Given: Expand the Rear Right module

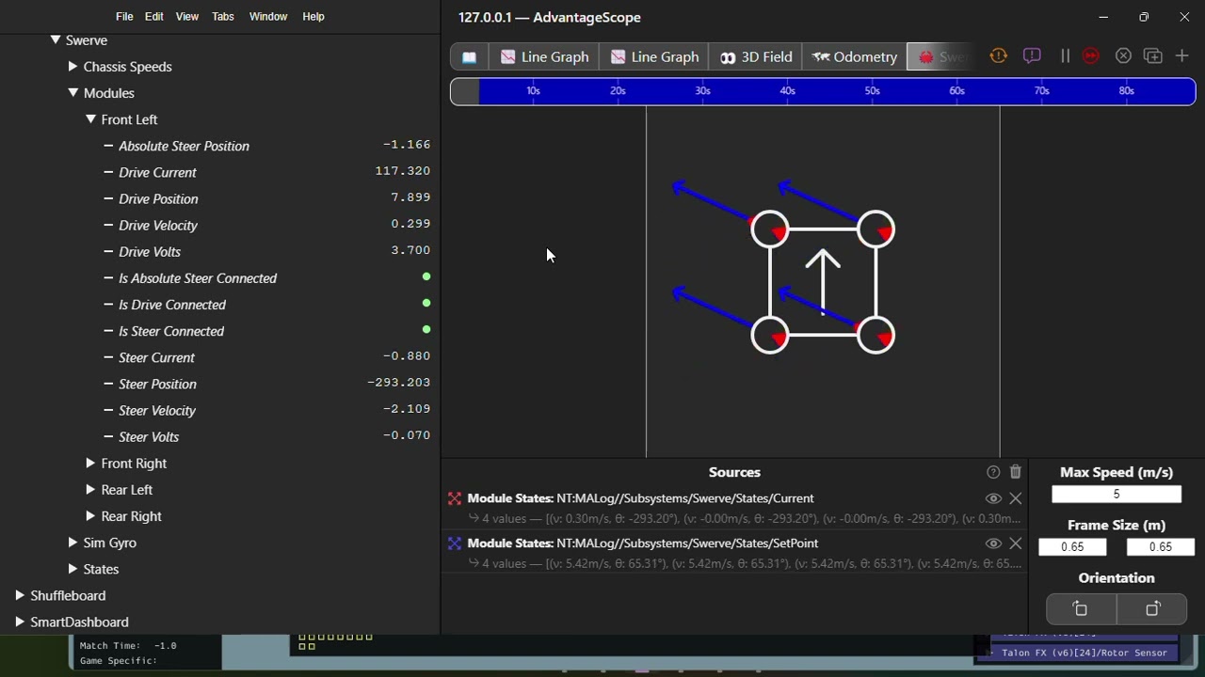Looking at the screenshot, I should click(90, 516).
